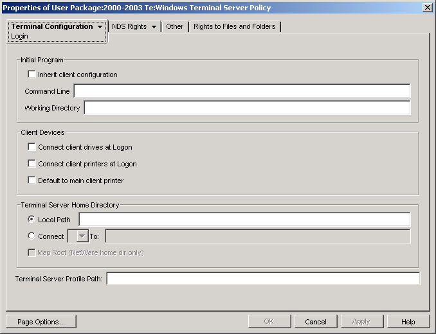Screen dimensions: 436x334
Task: Enable Inherit client configuration checkbox
Action: [x=32, y=75]
